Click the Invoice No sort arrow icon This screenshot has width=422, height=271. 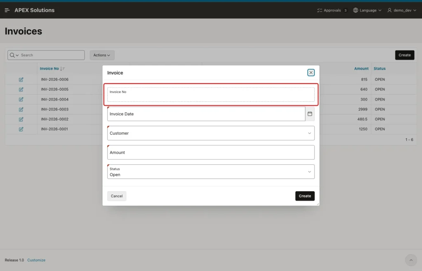click(62, 68)
